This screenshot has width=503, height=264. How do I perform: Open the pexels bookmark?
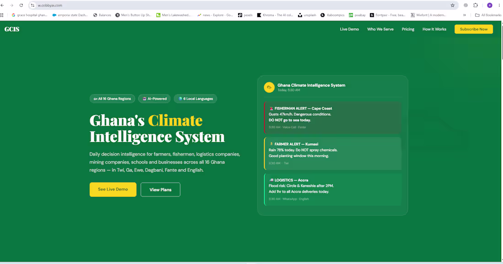[x=245, y=15]
